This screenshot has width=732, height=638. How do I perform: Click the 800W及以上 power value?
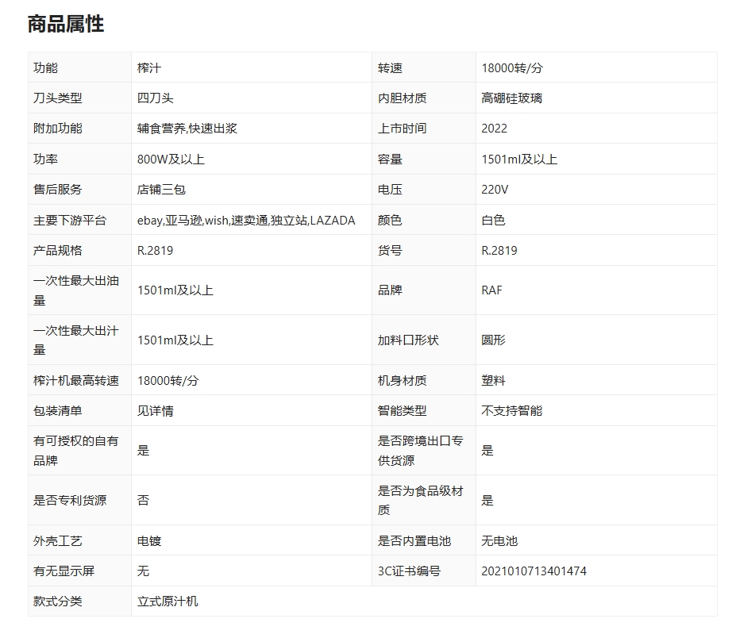pos(171,159)
